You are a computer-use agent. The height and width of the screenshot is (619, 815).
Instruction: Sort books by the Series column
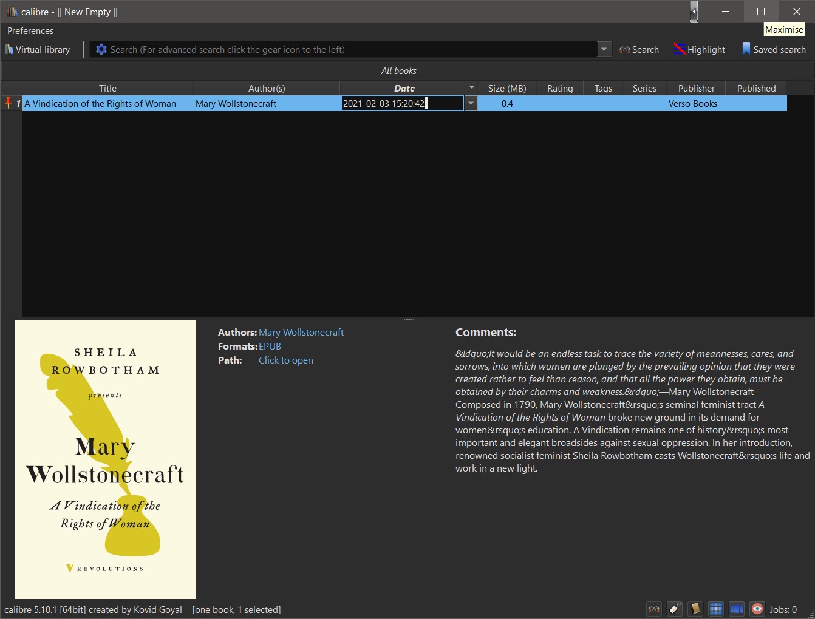(x=644, y=89)
